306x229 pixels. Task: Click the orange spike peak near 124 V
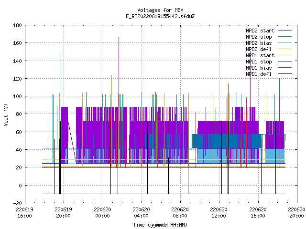click(111, 75)
